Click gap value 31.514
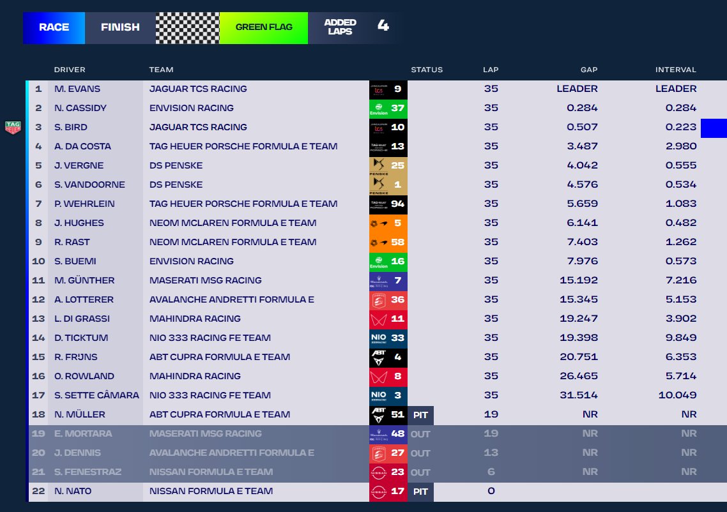Image resolution: width=727 pixels, height=512 pixels. click(579, 395)
